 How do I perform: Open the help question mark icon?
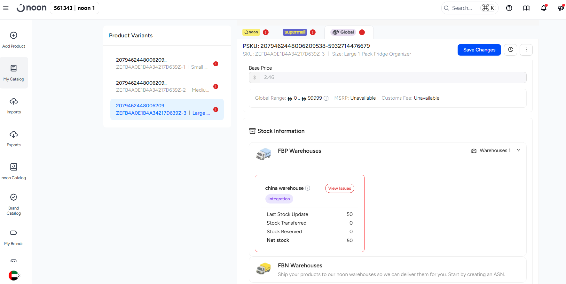[509, 8]
